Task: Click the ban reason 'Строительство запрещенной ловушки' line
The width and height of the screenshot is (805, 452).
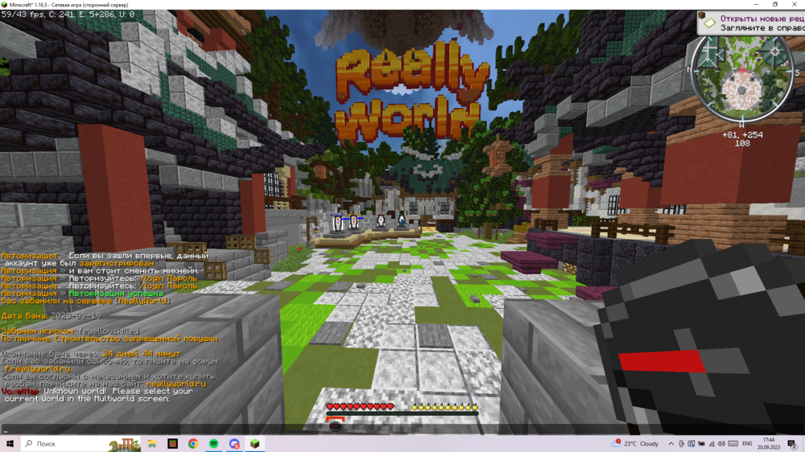Action: [x=109, y=339]
